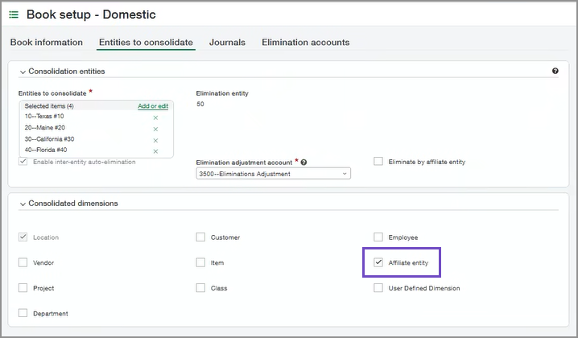Select 20--Maine #20 in the entities list

coord(44,129)
